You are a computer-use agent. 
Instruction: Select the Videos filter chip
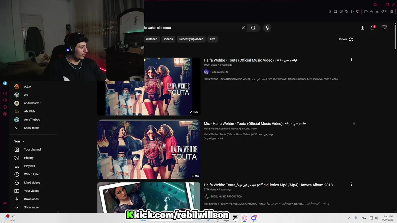[x=168, y=39]
